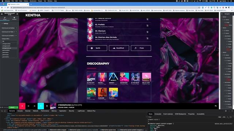Open DevTools Application tab
Viewport: 234px width, 131px height.
click(x=63, y=111)
